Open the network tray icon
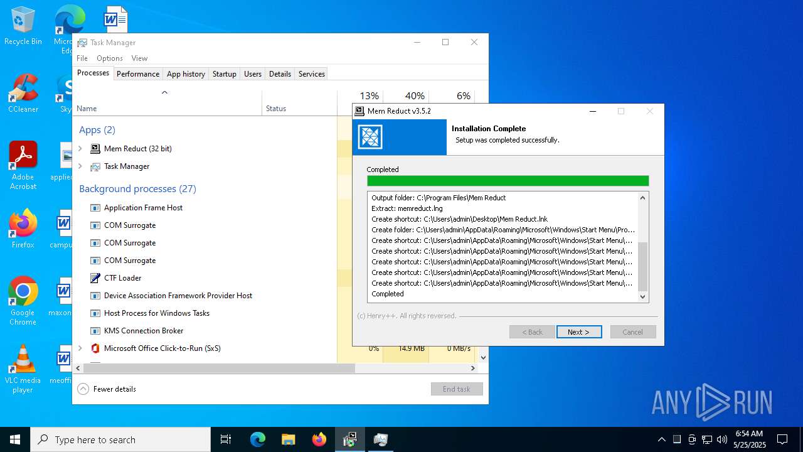This screenshot has width=803, height=452. 707,439
